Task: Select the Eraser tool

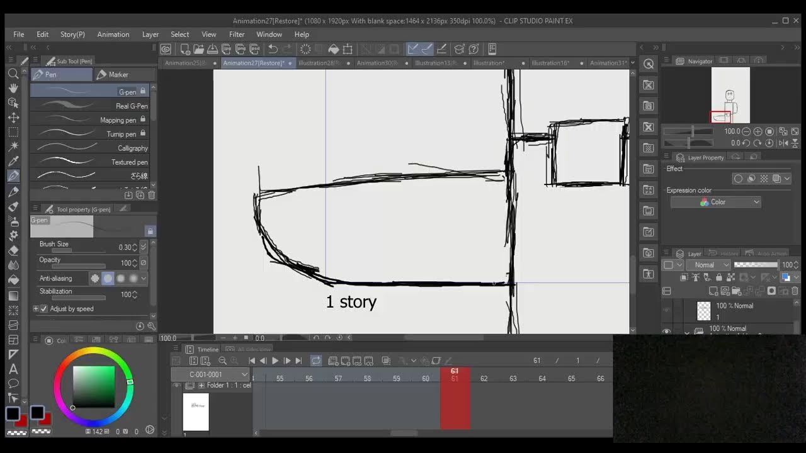Action: tap(13, 250)
